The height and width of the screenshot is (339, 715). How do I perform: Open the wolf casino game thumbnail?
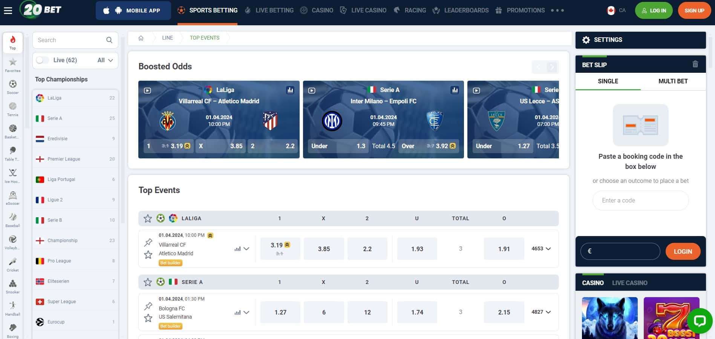(610, 318)
